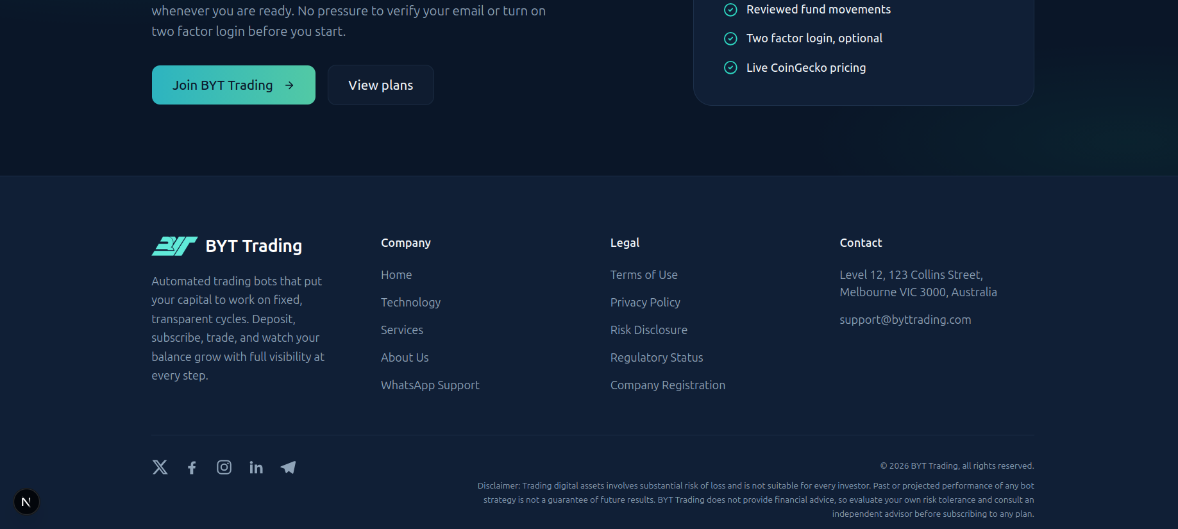Open the X (Twitter) social icon
Screen dimensions: 1178x529
tap(160, 467)
